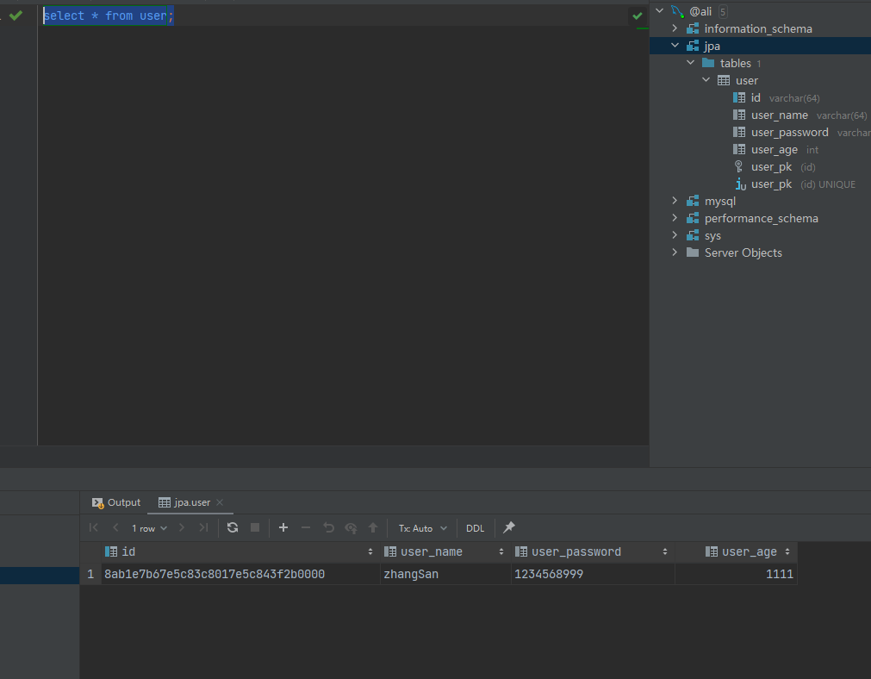The image size is (871, 679).
Task: Click the tables folder icon
Action: click(708, 63)
